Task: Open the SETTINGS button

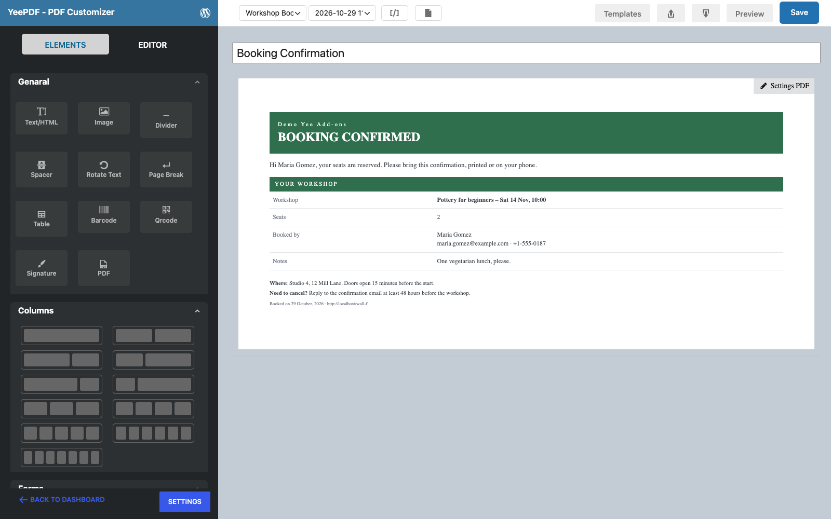Action: tap(185, 502)
